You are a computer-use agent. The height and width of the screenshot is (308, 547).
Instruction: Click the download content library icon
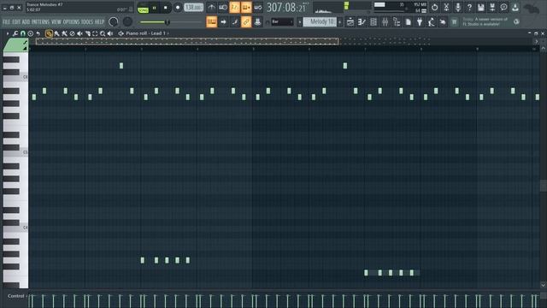[x=515, y=8]
